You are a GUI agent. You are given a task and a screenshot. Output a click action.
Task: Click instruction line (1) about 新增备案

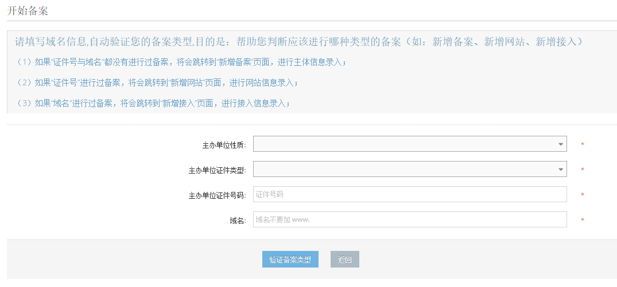coord(181,62)
